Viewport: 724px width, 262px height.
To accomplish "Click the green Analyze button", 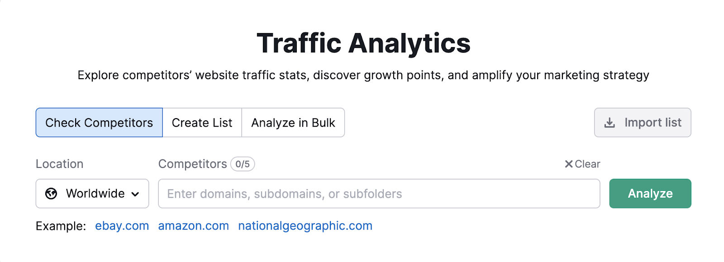I will click(x=650, y=194).
